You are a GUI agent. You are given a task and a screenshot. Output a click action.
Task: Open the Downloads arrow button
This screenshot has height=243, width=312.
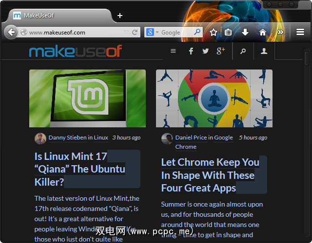(x=245, y=32)
